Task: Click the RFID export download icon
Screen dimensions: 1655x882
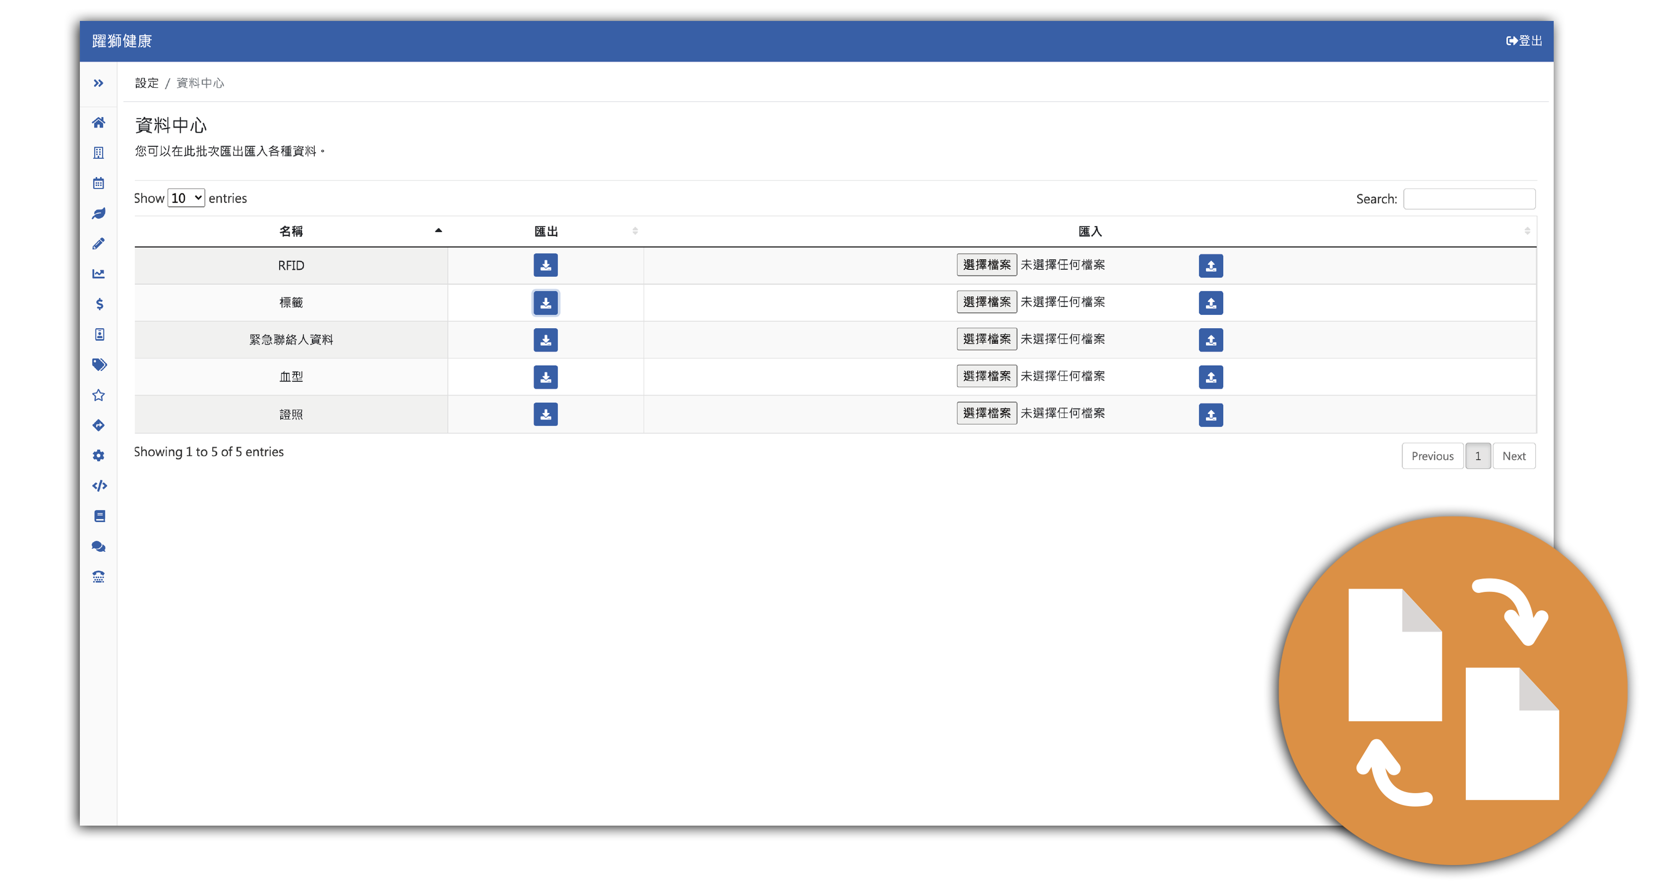Action: 546,265
